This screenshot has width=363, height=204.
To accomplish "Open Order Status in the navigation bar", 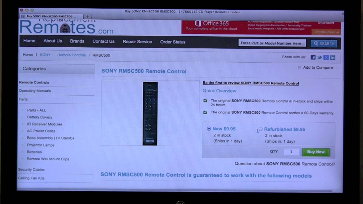I will (173, 42).
